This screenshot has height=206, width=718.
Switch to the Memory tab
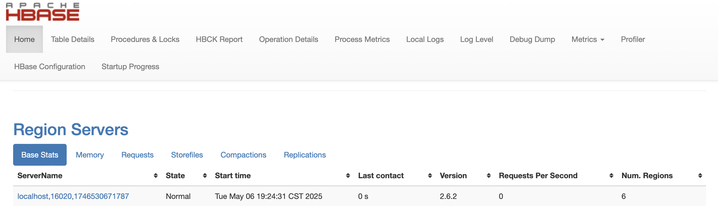(90, 155)
